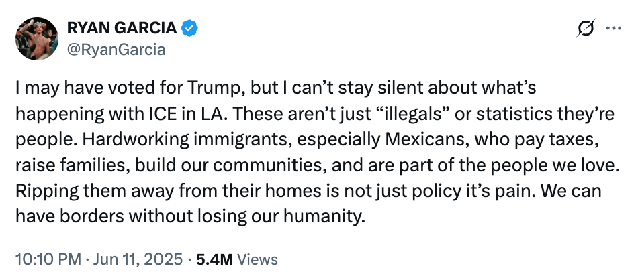
Task: Click the blue verified checkmark badge
Action: 189,28
